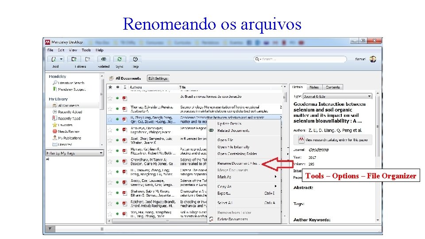Star the Murray, Kathleen R document
The image size is (425, 239).
pyautogui.click(x=110, y=151)
